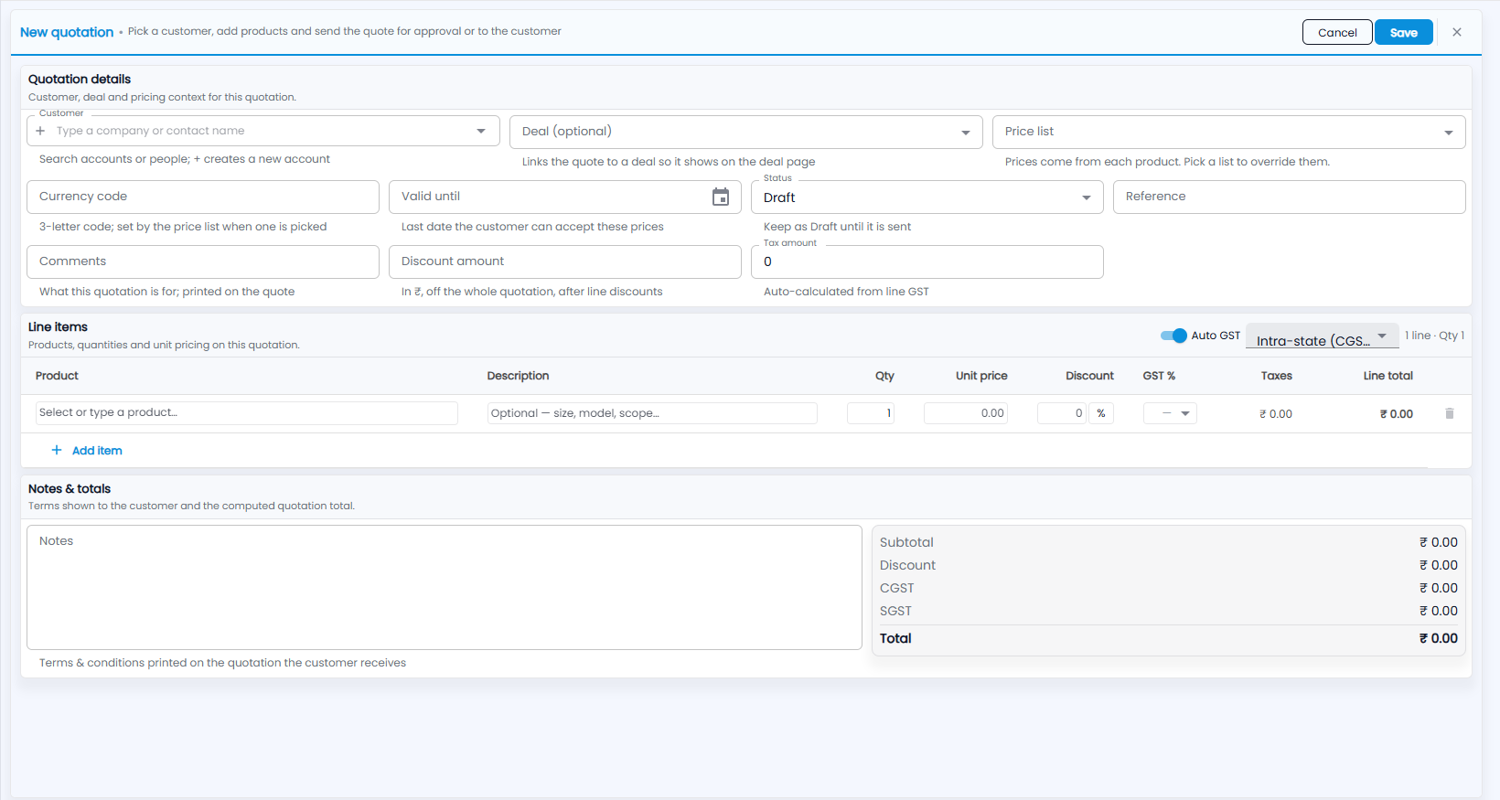This screenshot has height=800, width=1500.
Task: Click the Comments input field
Action: (203, 261)
